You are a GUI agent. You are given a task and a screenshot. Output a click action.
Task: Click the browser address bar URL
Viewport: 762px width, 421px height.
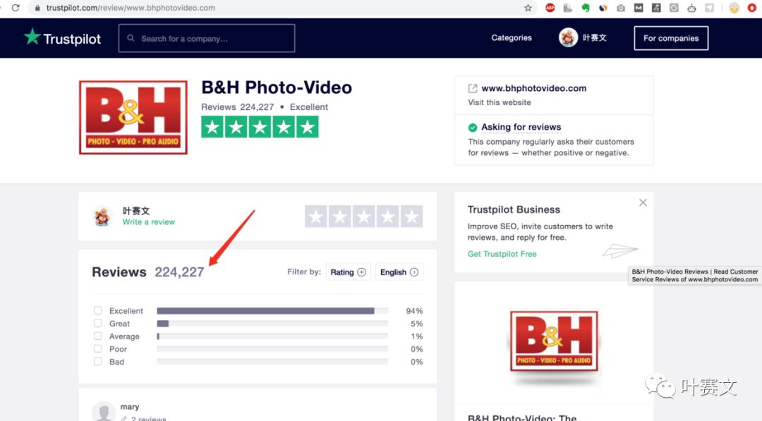131,8
